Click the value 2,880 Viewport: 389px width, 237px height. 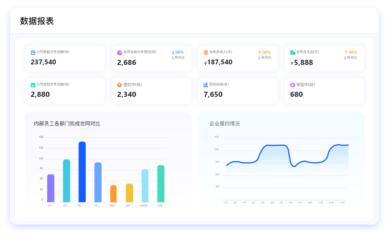pos(40,95)
